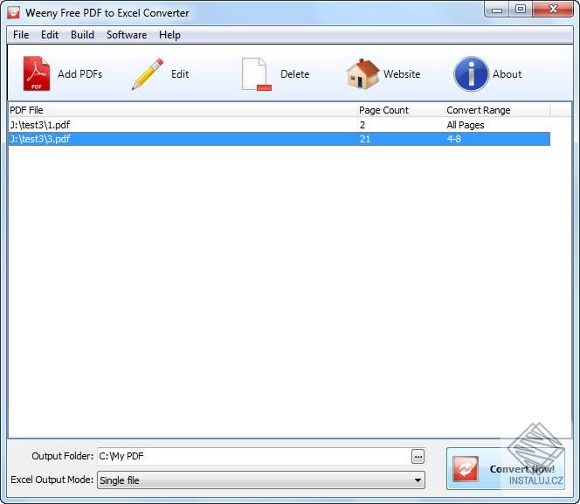The image size is (580, 504).
Task: Click the Website toolbar label
Action: pyautogui.click(x=402, y=74)
